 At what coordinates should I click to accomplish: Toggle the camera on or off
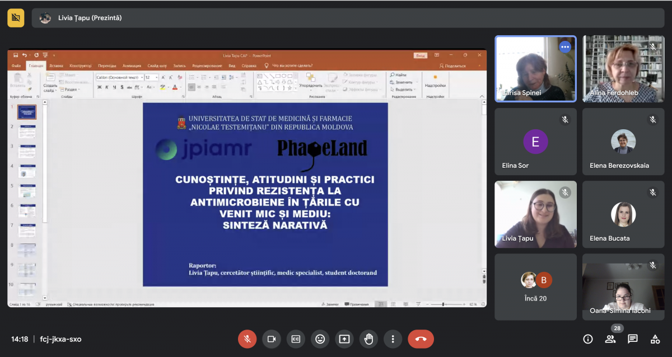tap(272, 339)
